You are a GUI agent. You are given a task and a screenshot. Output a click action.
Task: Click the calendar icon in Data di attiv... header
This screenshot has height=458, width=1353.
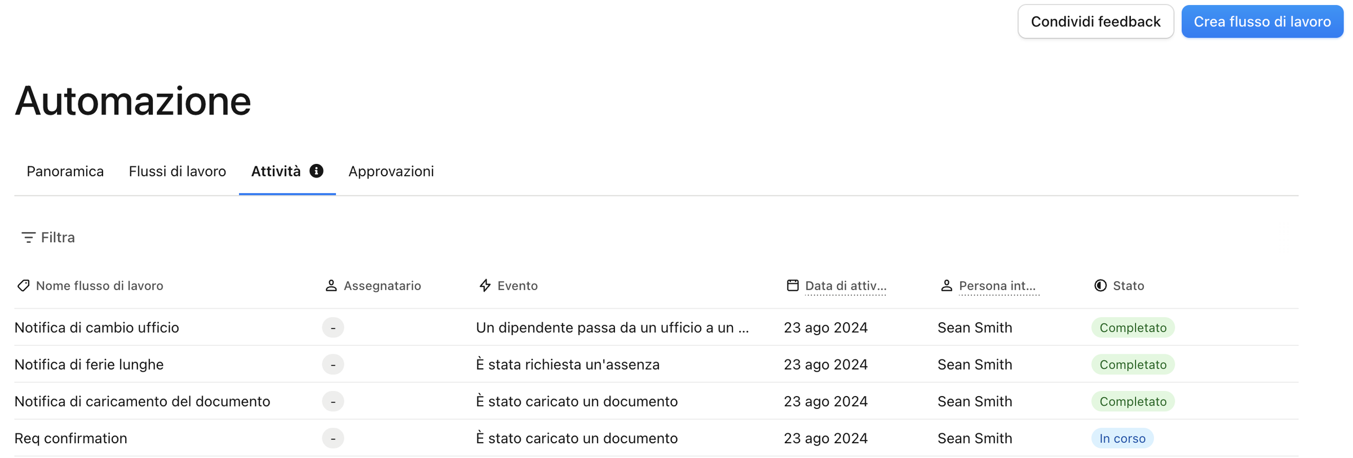793,285
